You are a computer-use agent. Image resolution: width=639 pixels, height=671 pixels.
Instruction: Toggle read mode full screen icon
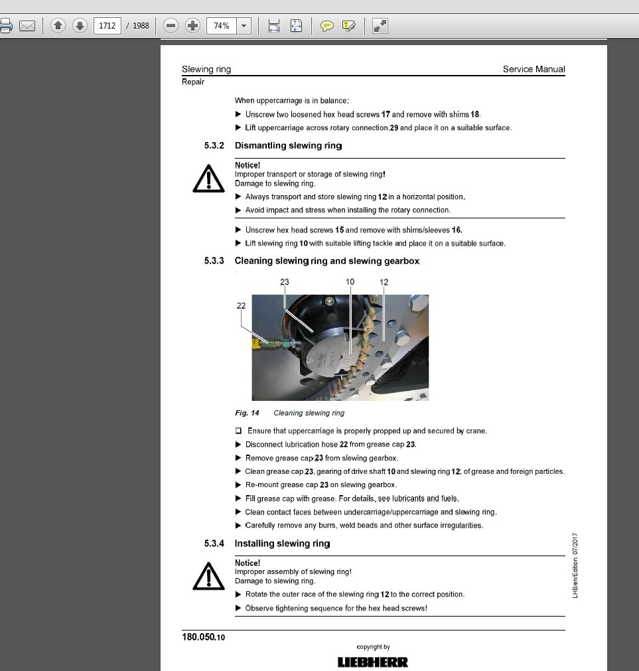point(380,26)
